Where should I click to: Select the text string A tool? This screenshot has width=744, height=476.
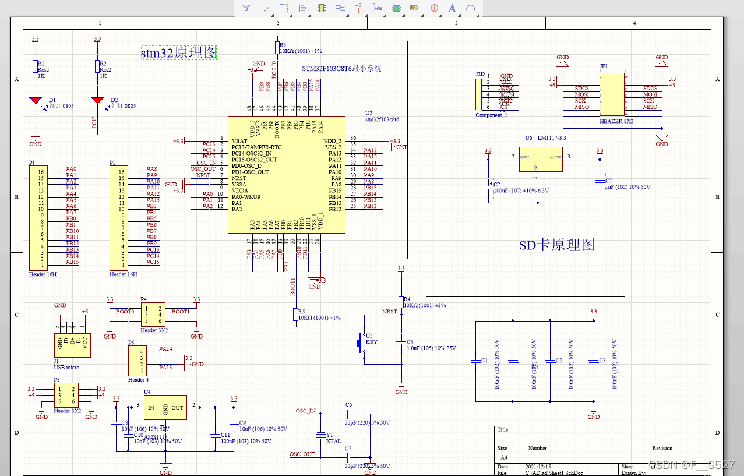452,8
